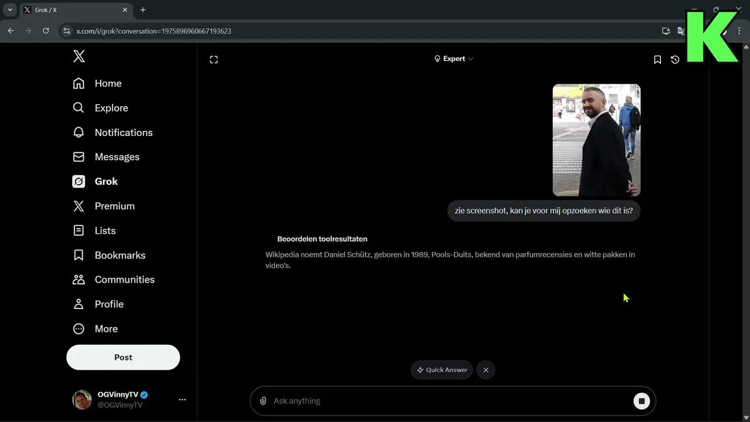This screenshot has height=422, width=750.
Task: View site information icon in address bar
Action: [66, 30]
